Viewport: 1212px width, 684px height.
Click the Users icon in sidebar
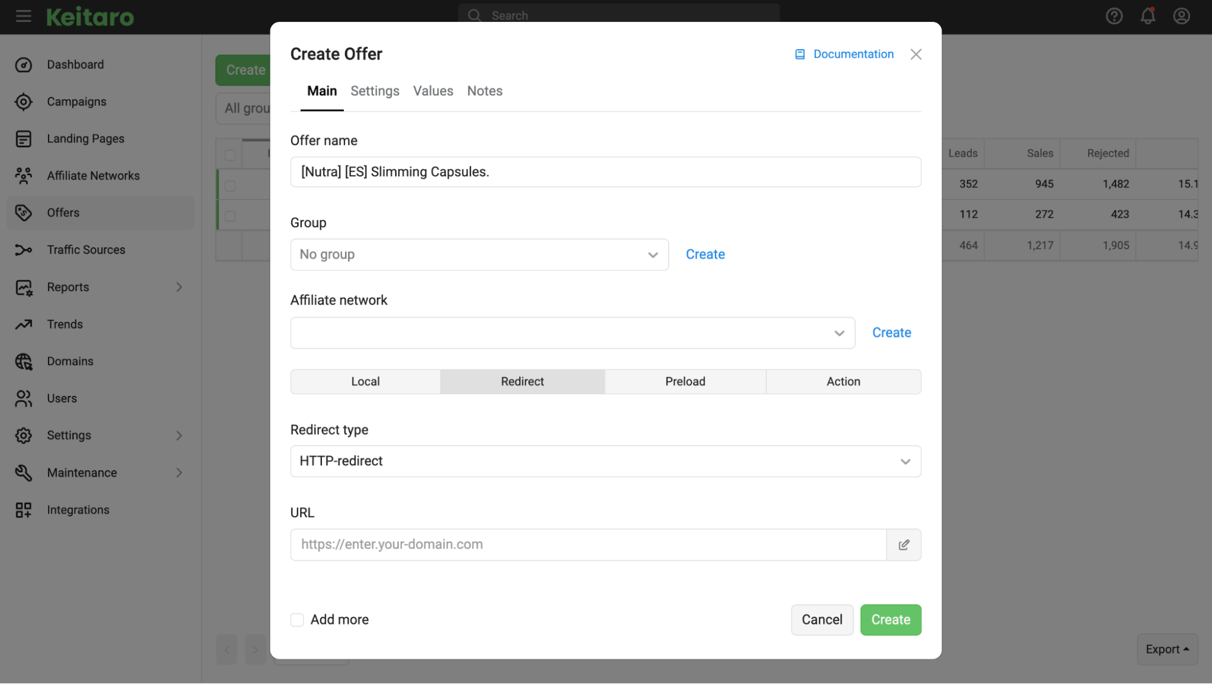coord(24,398)
